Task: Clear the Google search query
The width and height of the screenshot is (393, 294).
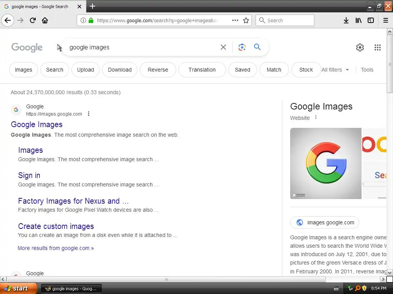Action: [x=223, y=47]
